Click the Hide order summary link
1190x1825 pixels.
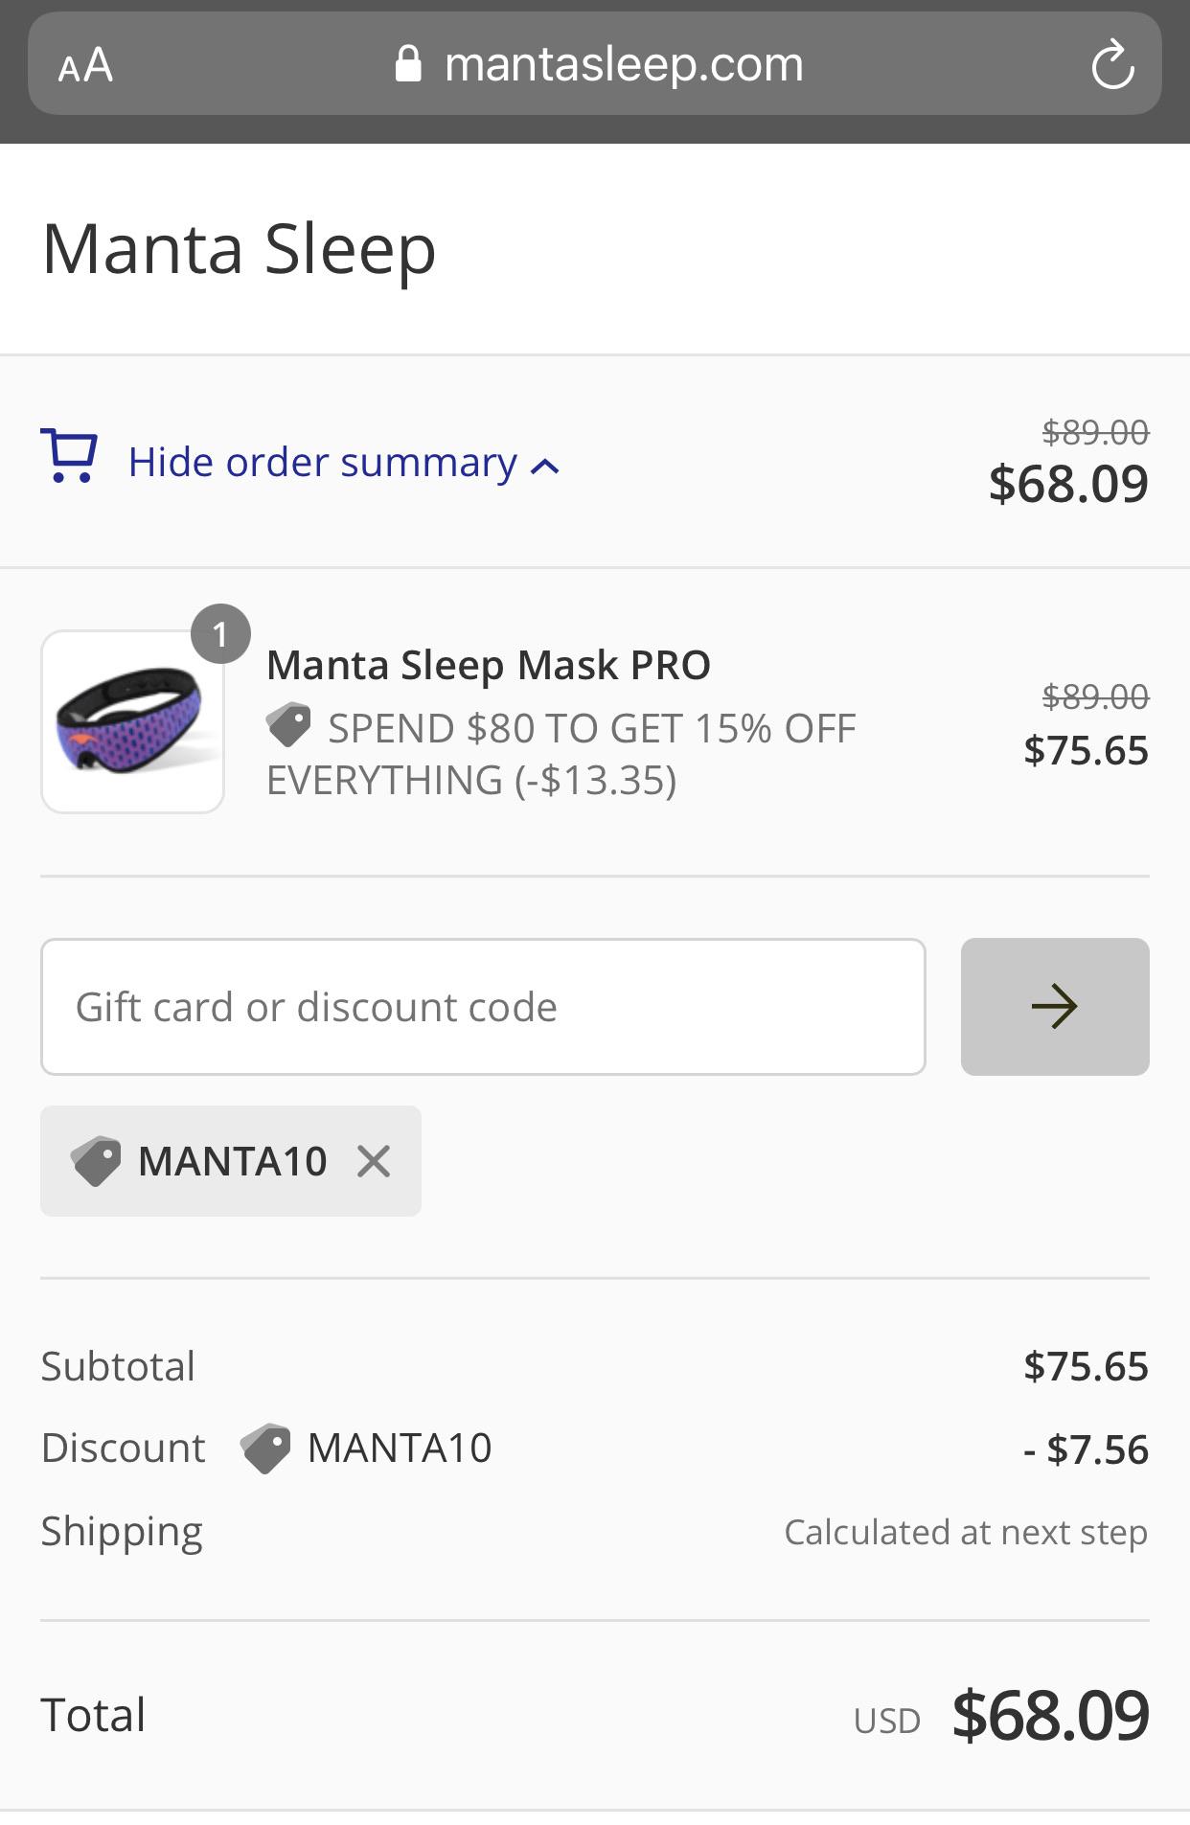click(x=321, y=462)
